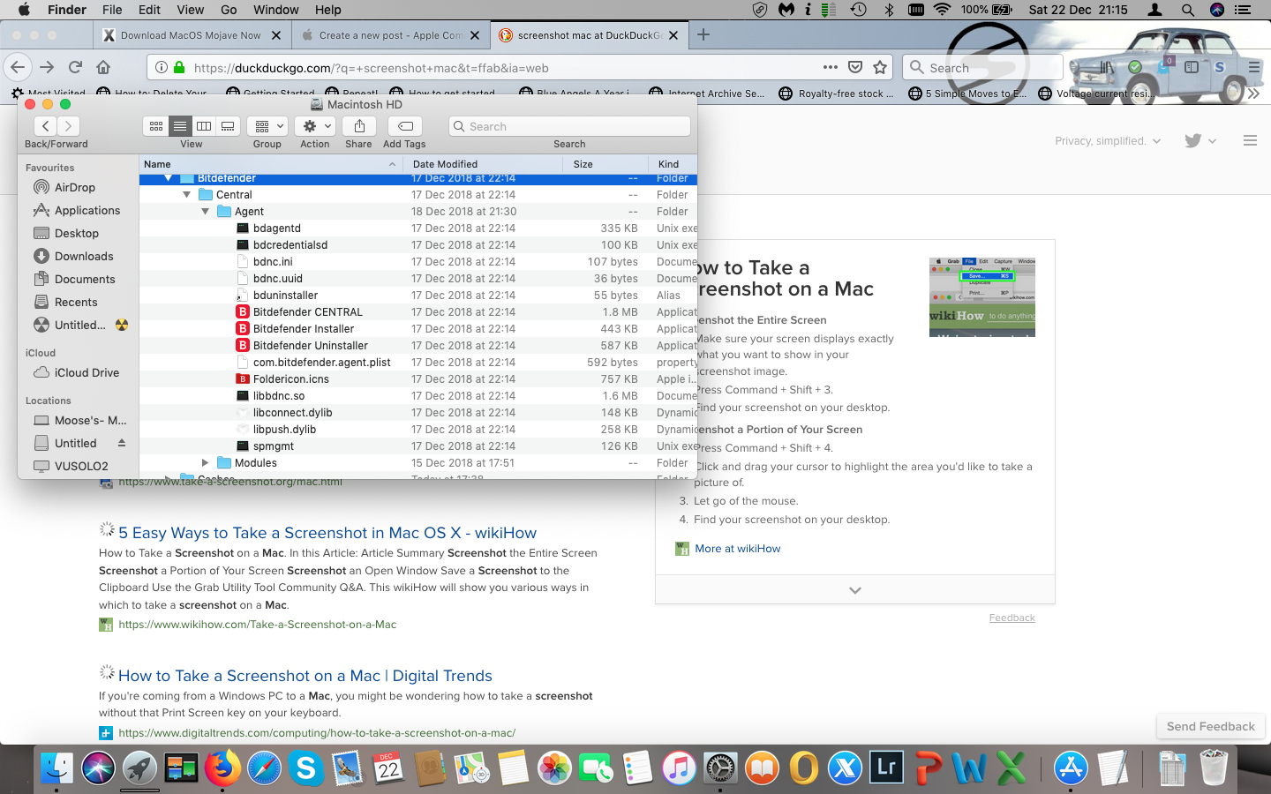Go back in the Finder window
Screen dimensions: 1271x794
[46, 126]
